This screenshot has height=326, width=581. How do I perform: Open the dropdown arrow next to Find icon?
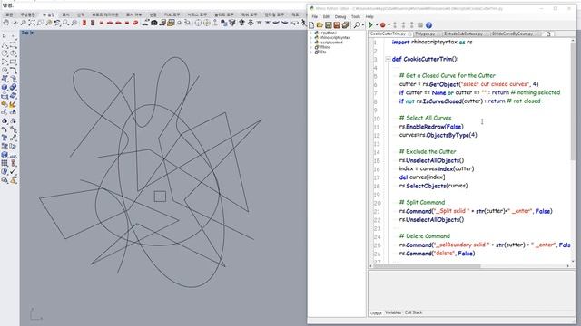tap(363, 25)
